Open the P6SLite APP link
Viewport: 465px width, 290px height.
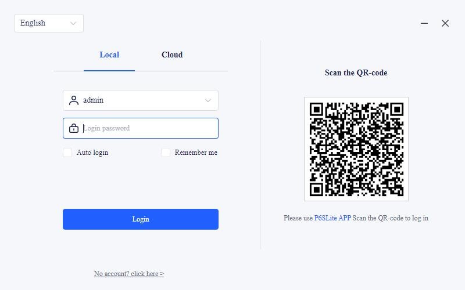point(332,218)
